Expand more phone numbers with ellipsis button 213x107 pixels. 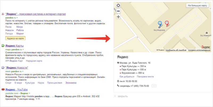coord(154,86)
